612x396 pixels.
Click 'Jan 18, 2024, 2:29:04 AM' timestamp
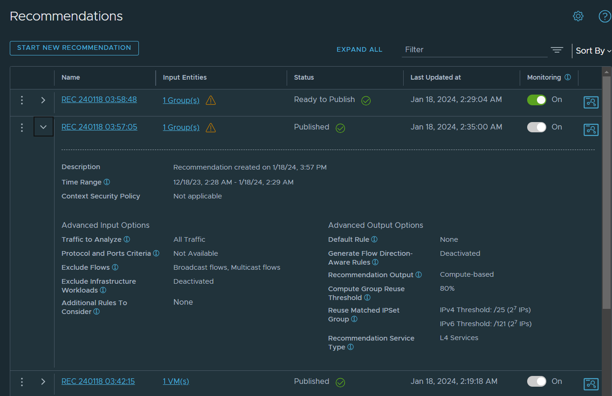(456, 99)
